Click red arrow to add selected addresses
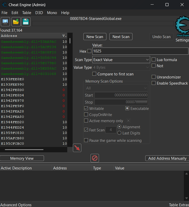Image resolution: width=189 pixels, height=207 pixels. click(77, 148)
